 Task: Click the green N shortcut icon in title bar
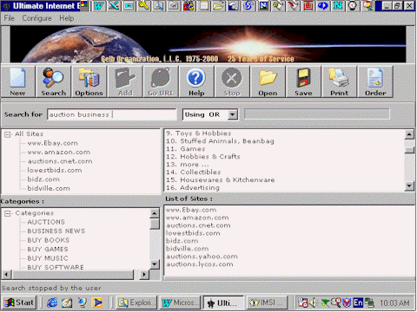click(338, 5)
